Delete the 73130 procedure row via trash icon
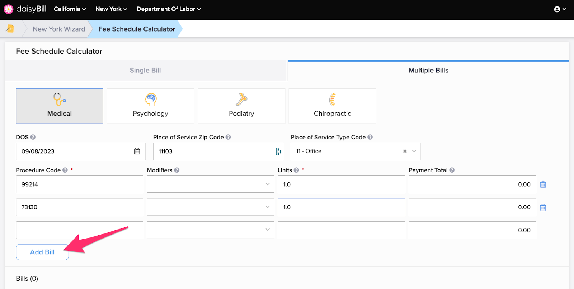The height and width of the screenshot is (289, 574). [543, 207]
